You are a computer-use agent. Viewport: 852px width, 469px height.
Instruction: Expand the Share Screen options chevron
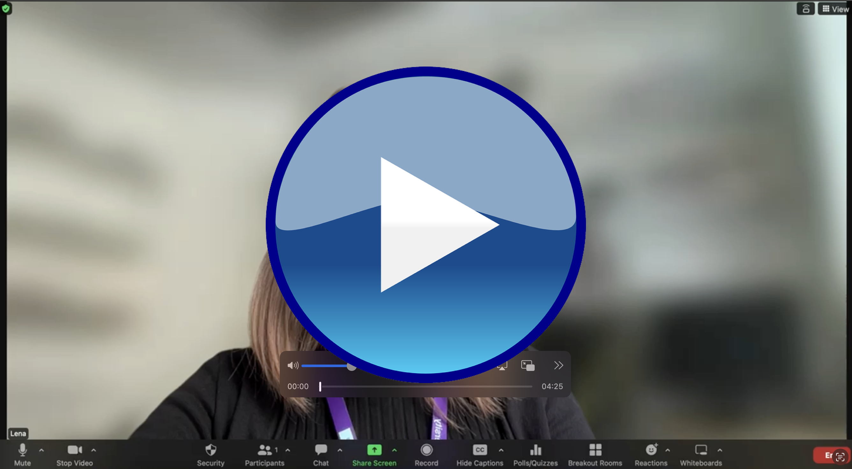click(394, 450)
